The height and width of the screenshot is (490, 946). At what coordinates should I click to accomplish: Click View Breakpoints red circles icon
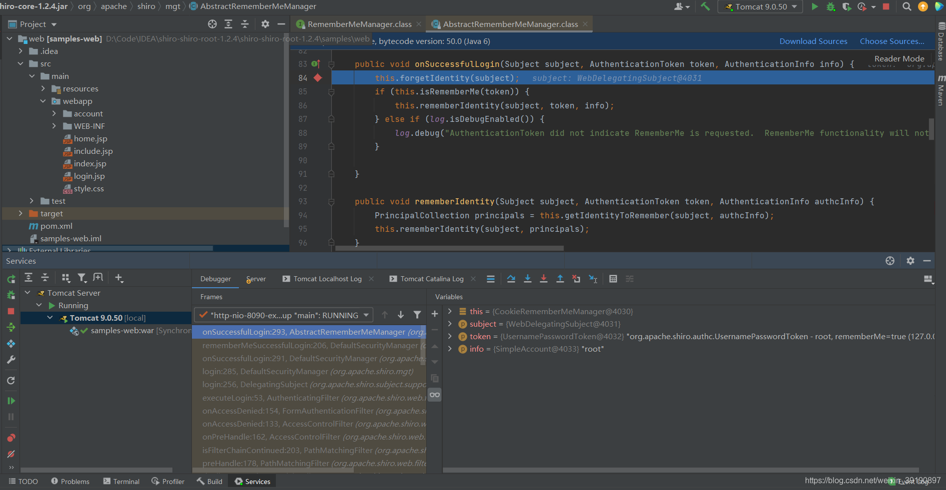coord(11,438)
